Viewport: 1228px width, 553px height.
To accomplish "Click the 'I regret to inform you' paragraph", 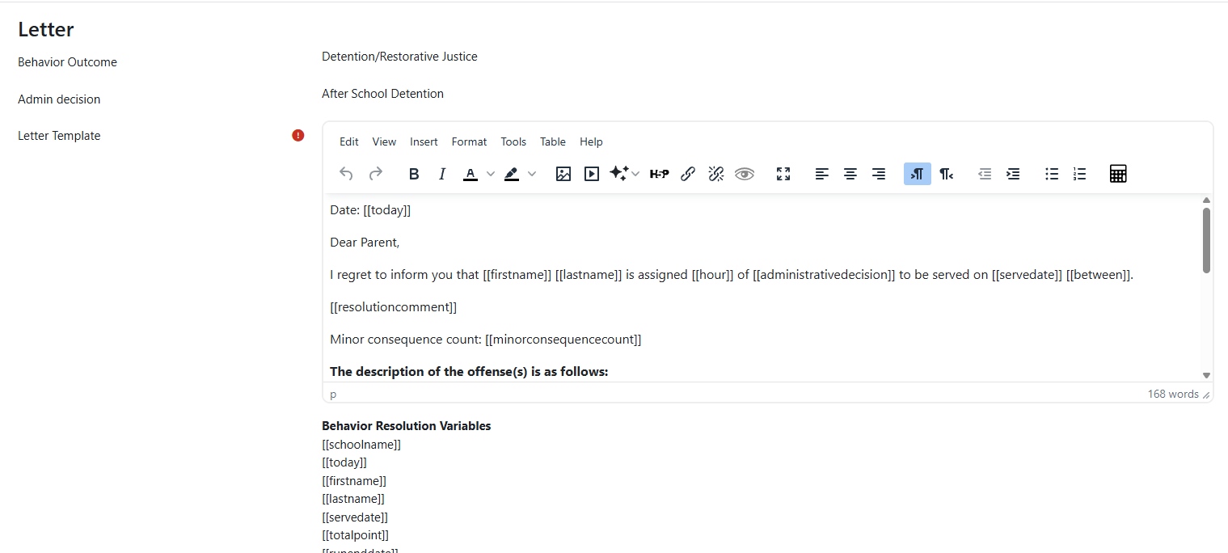I will point(732,275).
